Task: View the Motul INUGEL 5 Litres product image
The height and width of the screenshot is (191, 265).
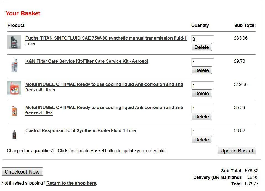Action: [x=14, y=88]
